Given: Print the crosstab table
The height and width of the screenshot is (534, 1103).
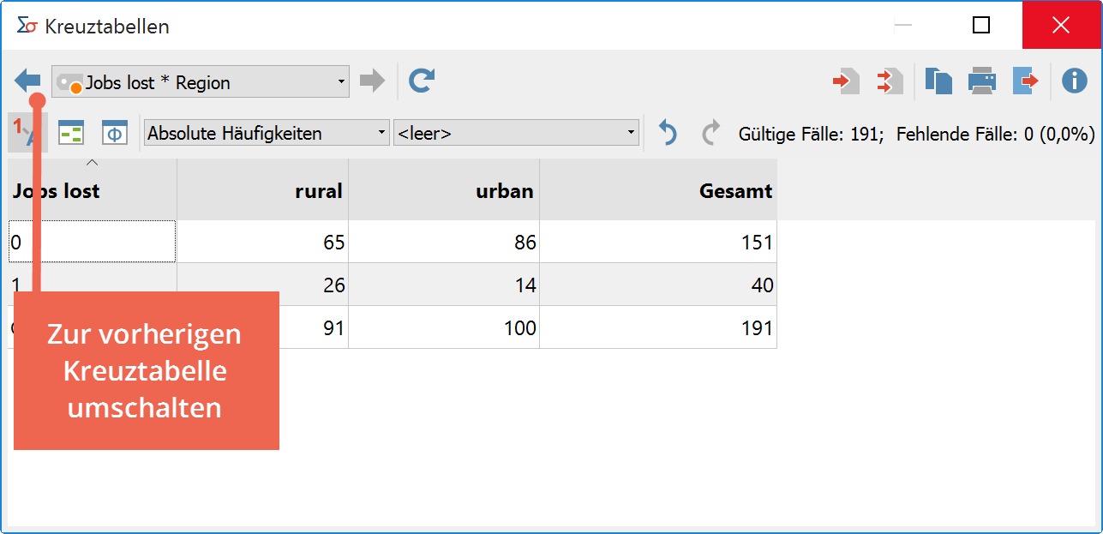Looking at the screenshot, I should (981, 81).
